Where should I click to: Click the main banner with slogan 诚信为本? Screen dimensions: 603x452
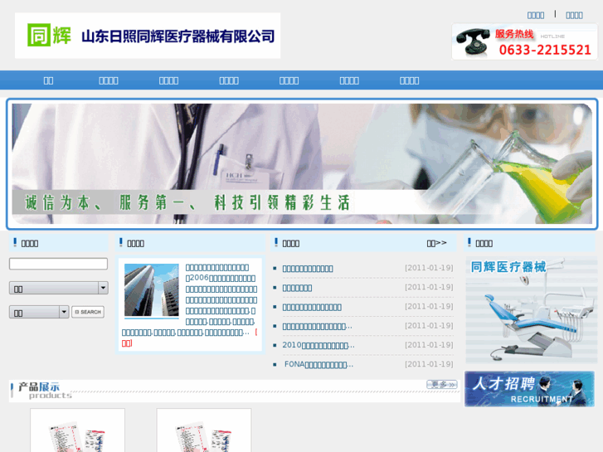point(302,164)
